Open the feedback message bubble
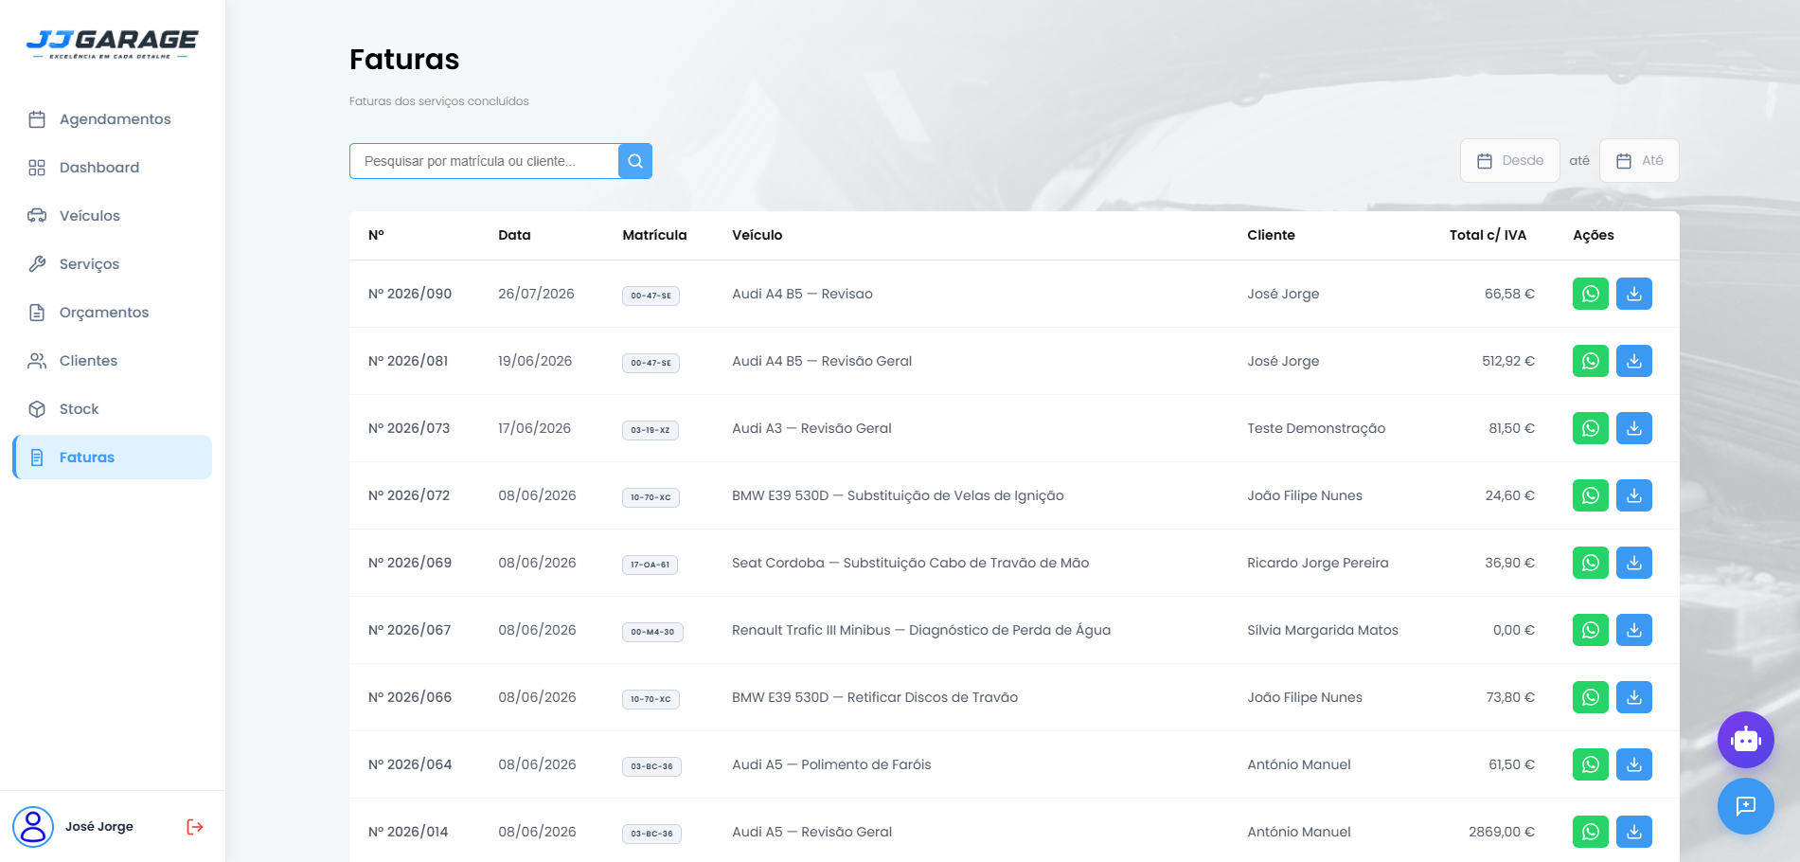The width and height of the screenshot is (1800, 862). coord(1746,806)
